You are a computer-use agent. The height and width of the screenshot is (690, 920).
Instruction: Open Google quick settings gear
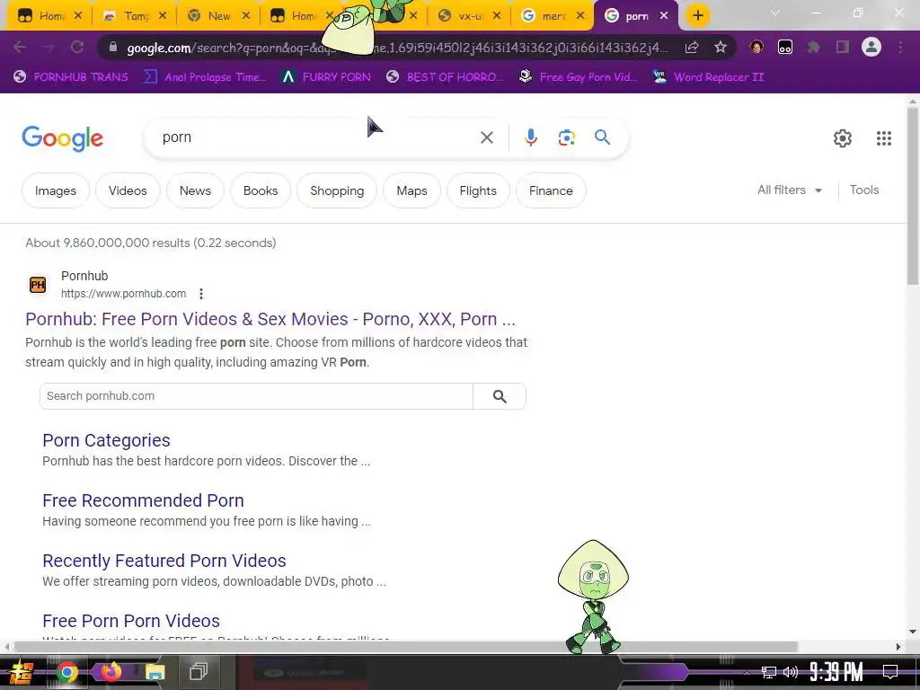pos(843,137)
